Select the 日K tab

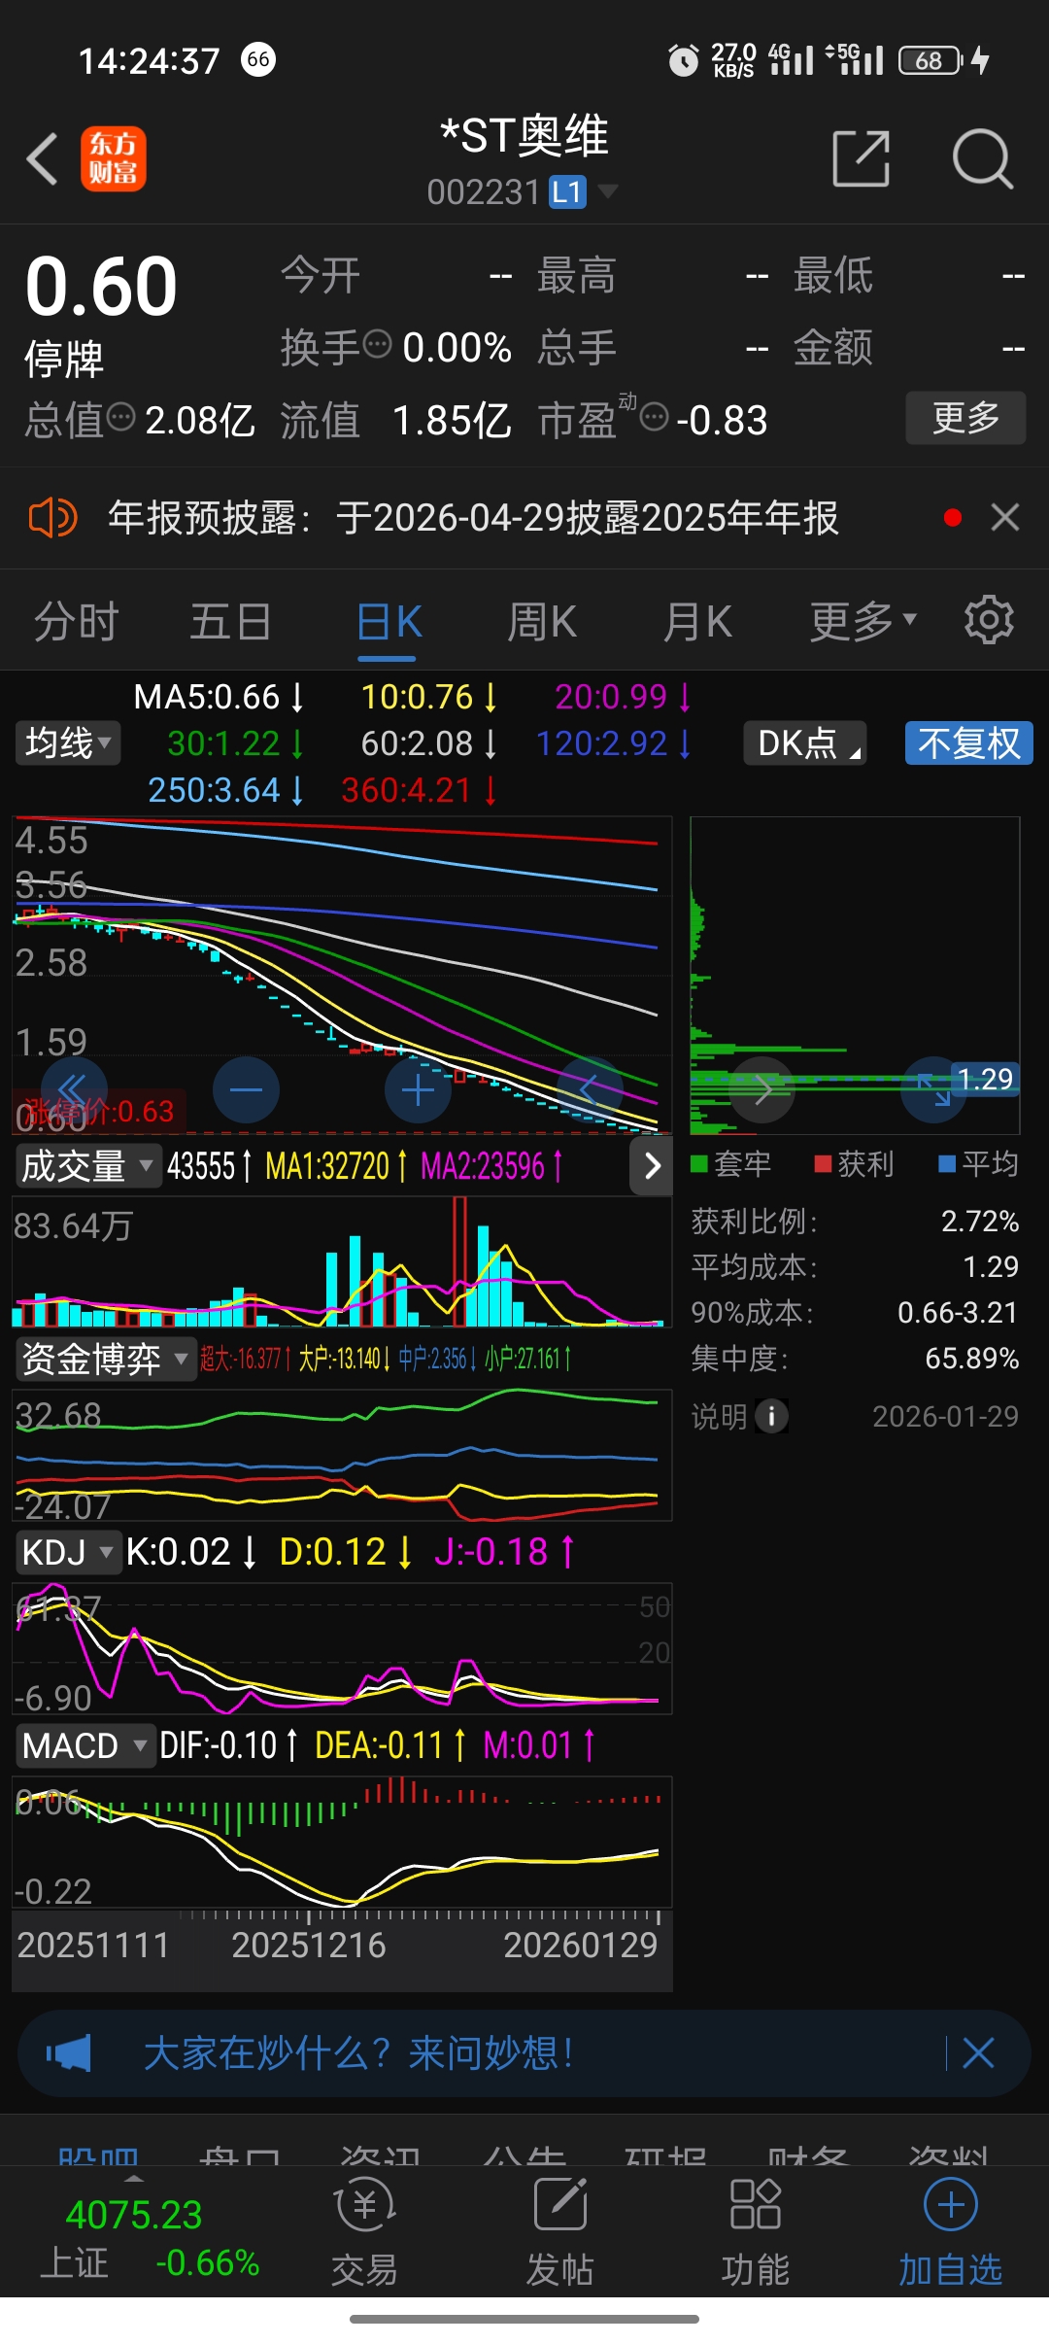(389, 621)
